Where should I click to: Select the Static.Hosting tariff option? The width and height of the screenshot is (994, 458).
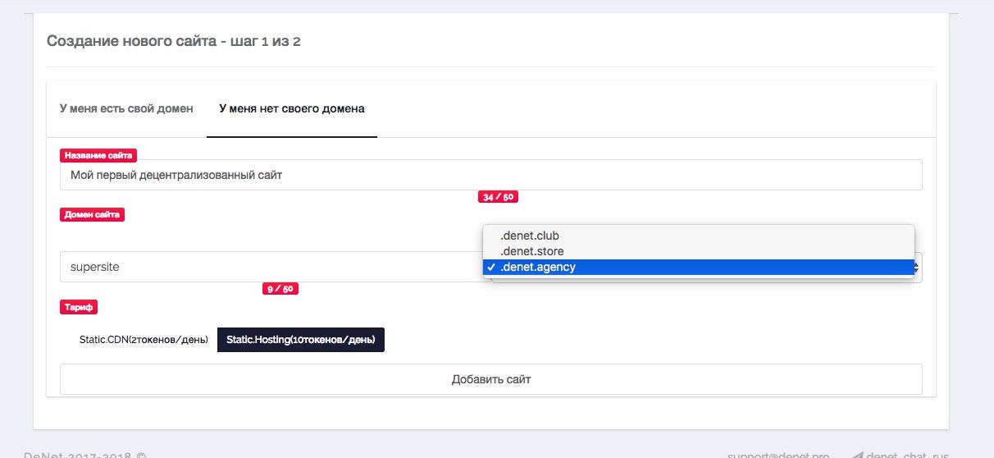(300, 340)
